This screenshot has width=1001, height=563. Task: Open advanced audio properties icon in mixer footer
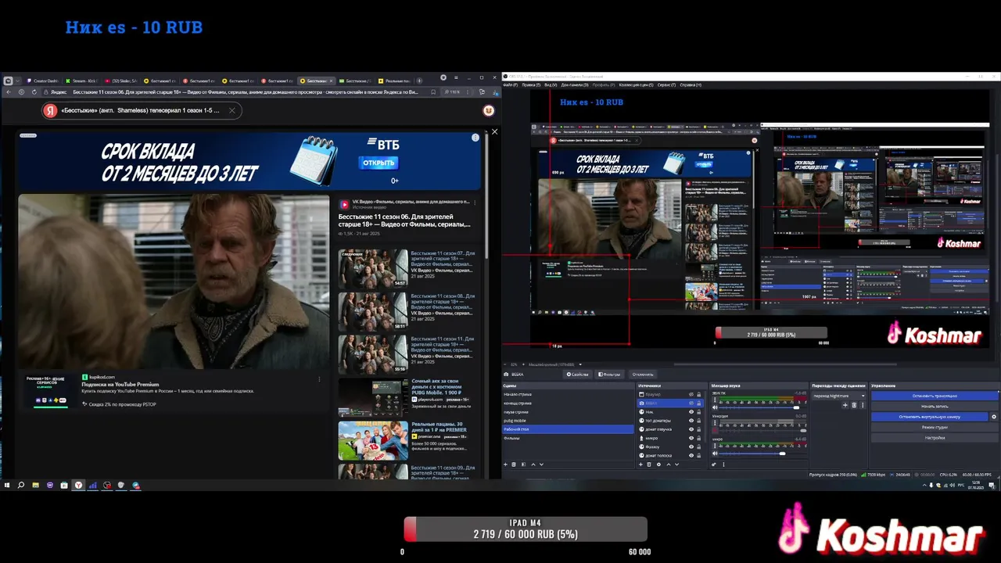pyautogui.click(x=713, y=464)
